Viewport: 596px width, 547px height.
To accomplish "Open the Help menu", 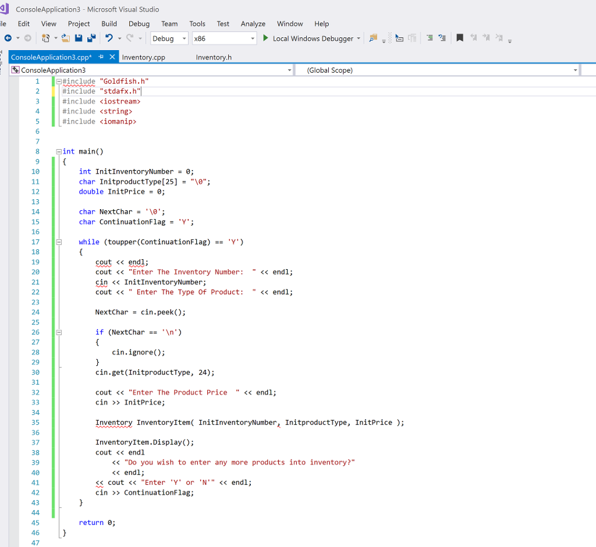I will coord(321,23).
